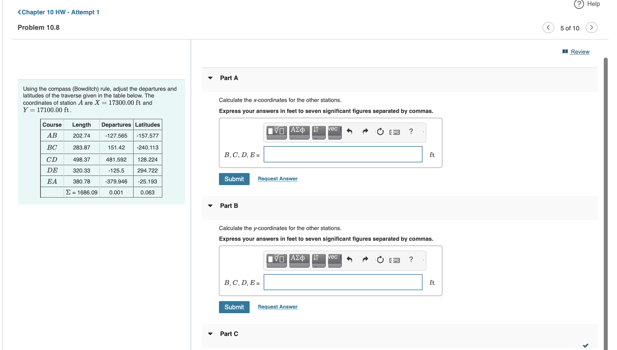Open the equation template palette in Part A toolbar

(277, 132)
